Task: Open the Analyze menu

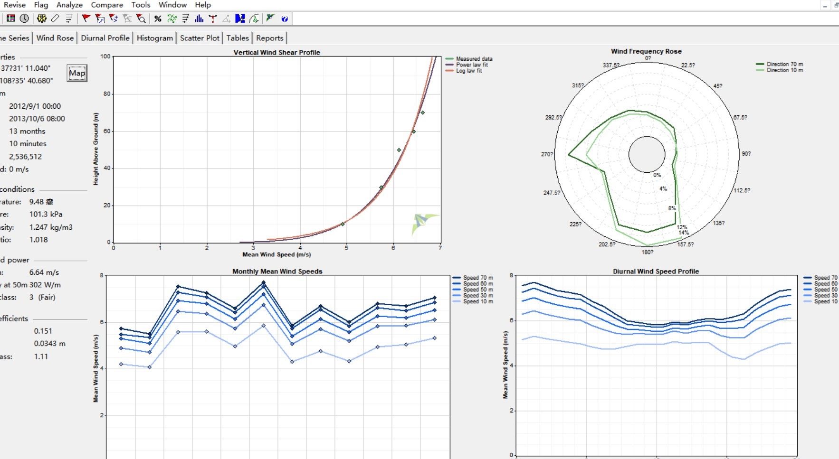Action: tap(69, 5)
